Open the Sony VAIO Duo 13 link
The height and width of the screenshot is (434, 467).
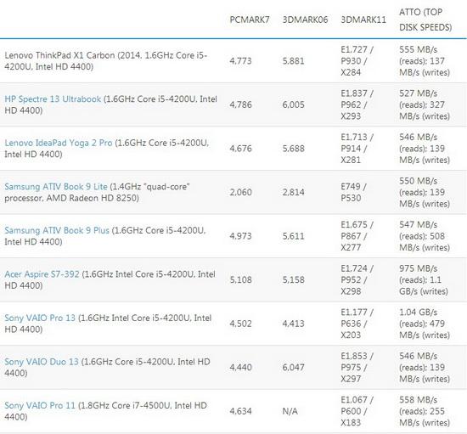click(x=42, y=362)
